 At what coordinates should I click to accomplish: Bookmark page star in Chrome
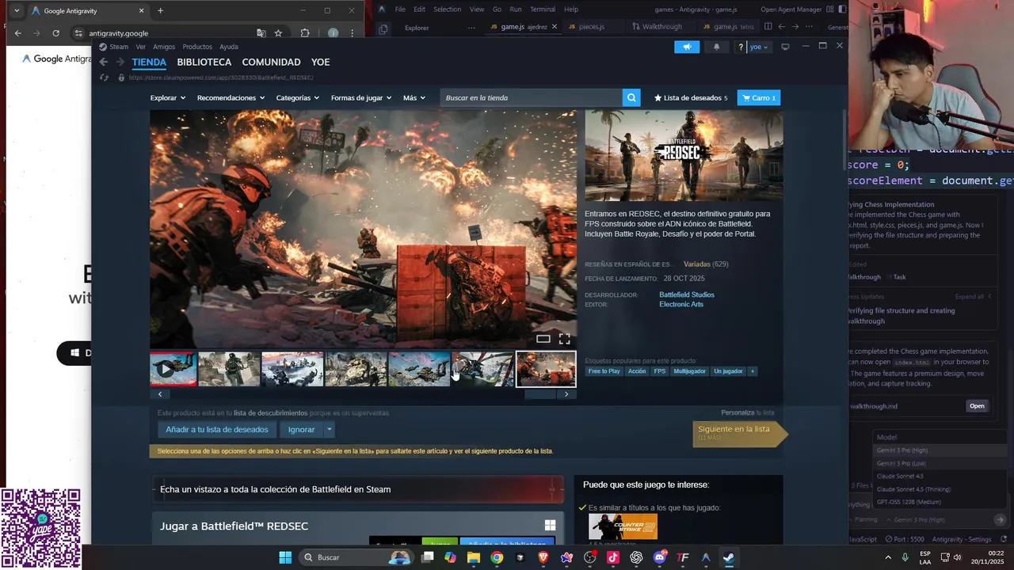278,33
